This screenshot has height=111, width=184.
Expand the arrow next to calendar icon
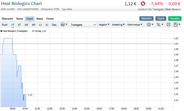click(x=66, y=25)
